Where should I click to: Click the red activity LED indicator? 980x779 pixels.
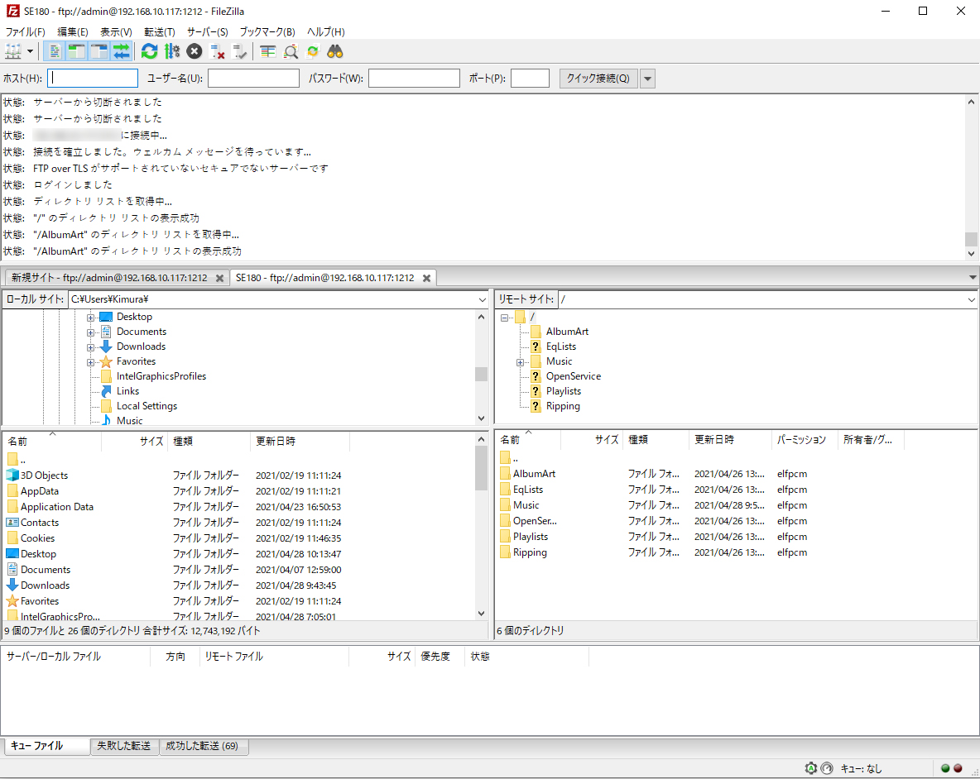point(958,768)
